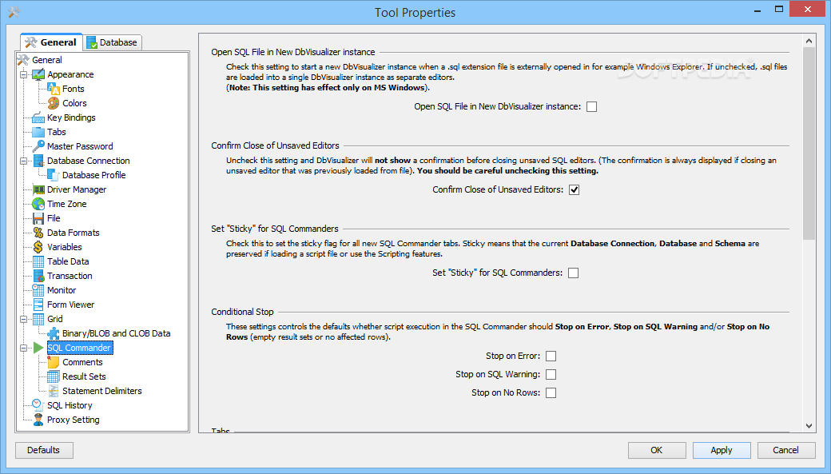This screenshot has width=831, height=474.
Task: Click the vertical scrollbar thumb
Action: pyautogui.click(x=809, y=144)
